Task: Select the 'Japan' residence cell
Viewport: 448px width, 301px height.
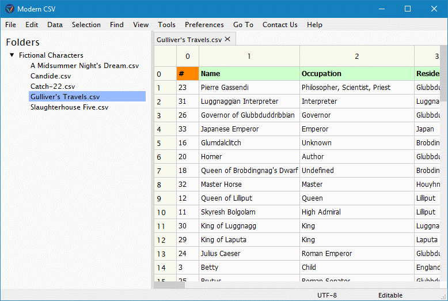Action: pos(427,129)
